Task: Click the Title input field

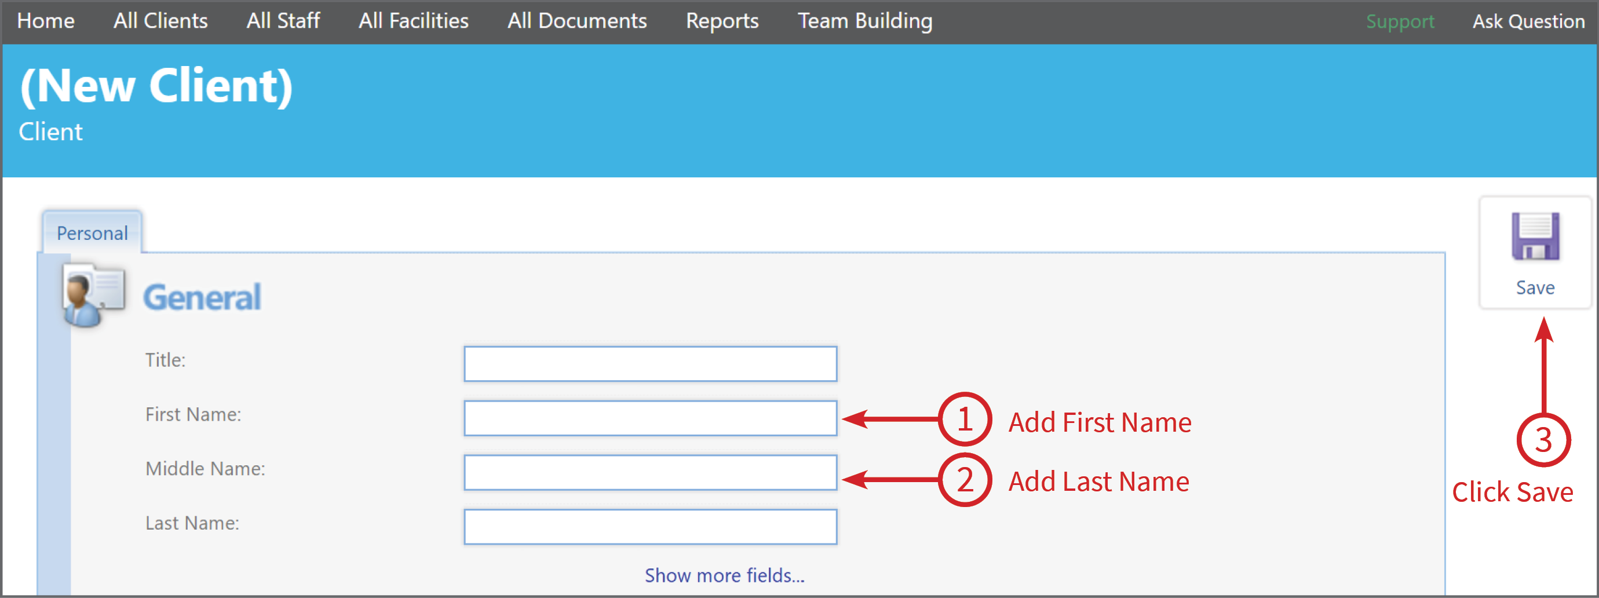Action: (649, 363)
